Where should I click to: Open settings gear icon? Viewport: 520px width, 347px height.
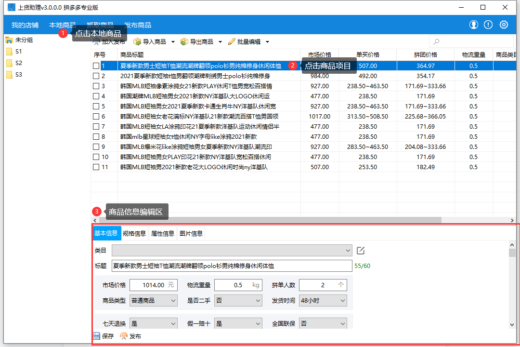point(504,25)
